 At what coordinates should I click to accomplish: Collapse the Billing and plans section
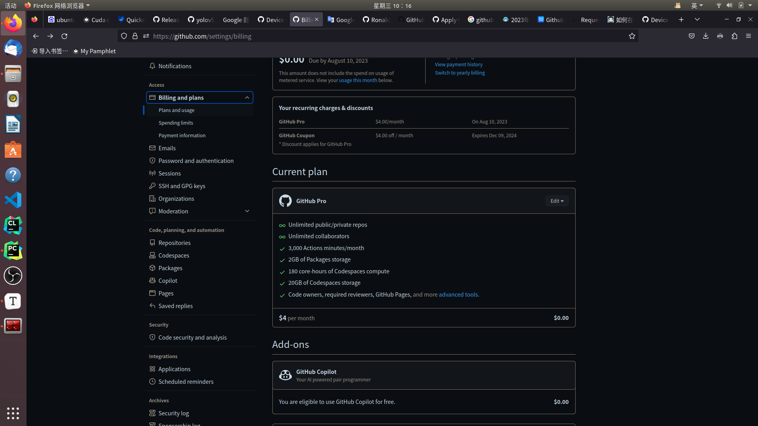point(247,97)
